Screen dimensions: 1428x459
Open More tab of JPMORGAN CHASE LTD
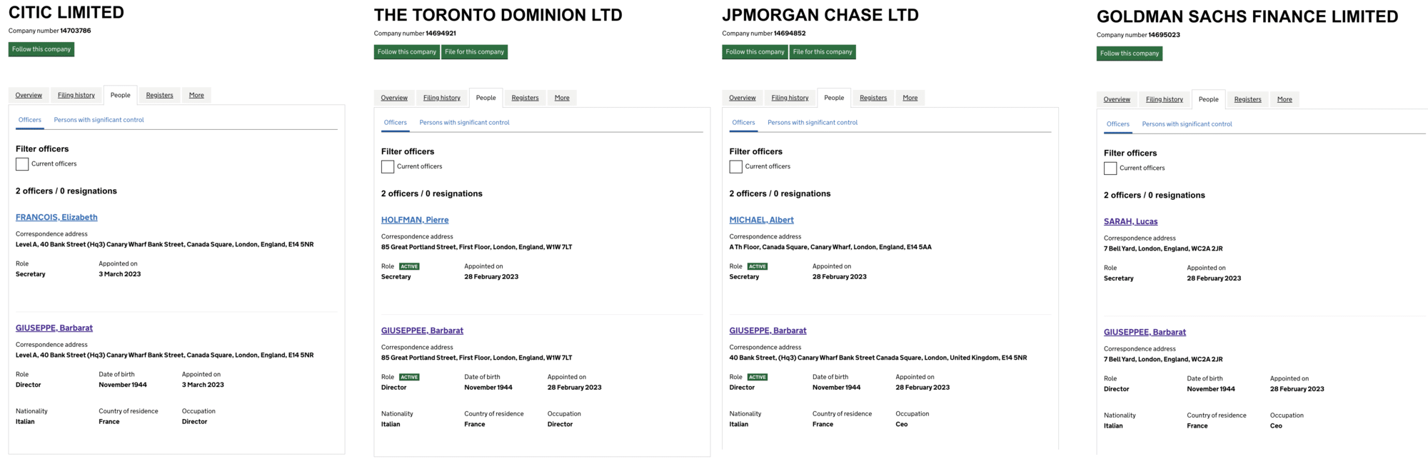pos(910,98)
